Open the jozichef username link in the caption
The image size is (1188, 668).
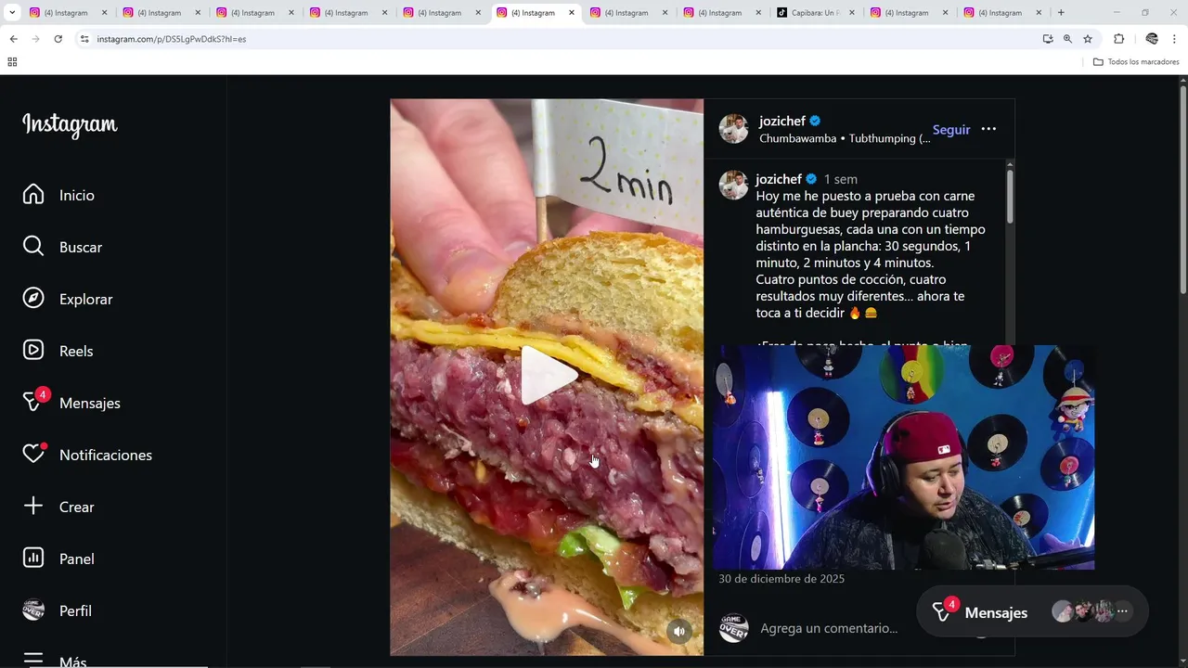(779, 179)
